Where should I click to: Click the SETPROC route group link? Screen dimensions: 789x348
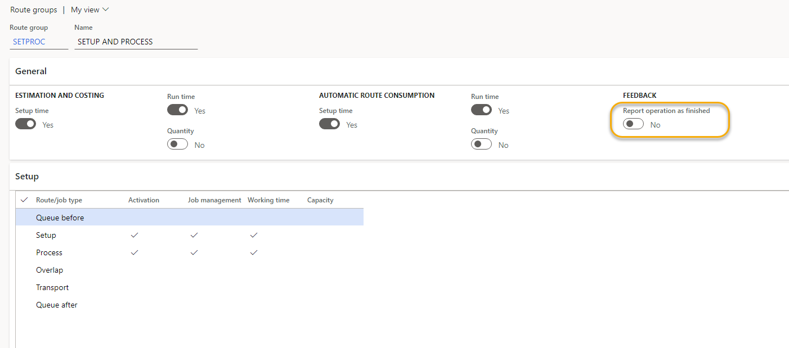[29, 42]
